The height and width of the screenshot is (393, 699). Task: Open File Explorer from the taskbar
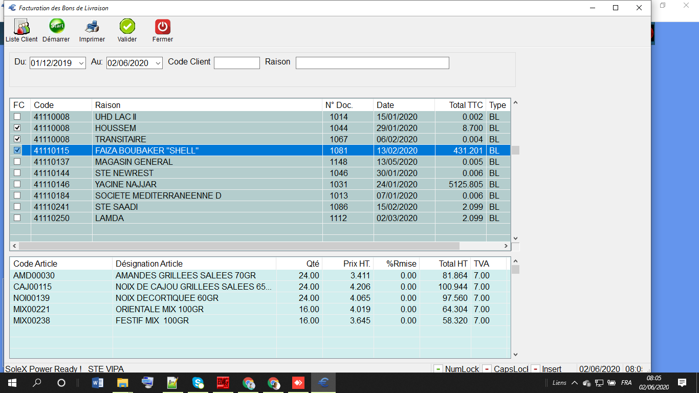[x=122, y=383]
